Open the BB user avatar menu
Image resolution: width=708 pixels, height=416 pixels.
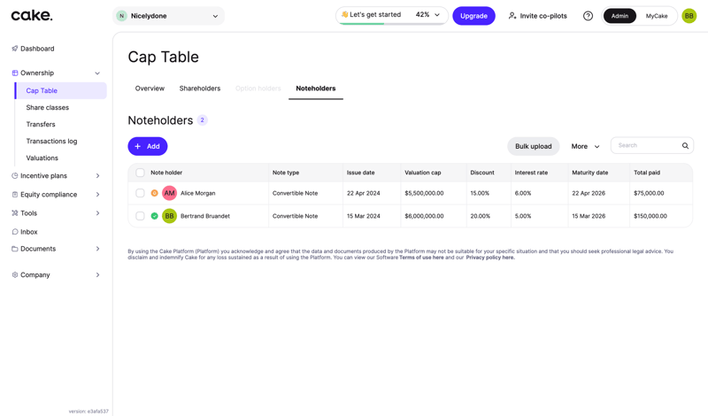(689, 16)
